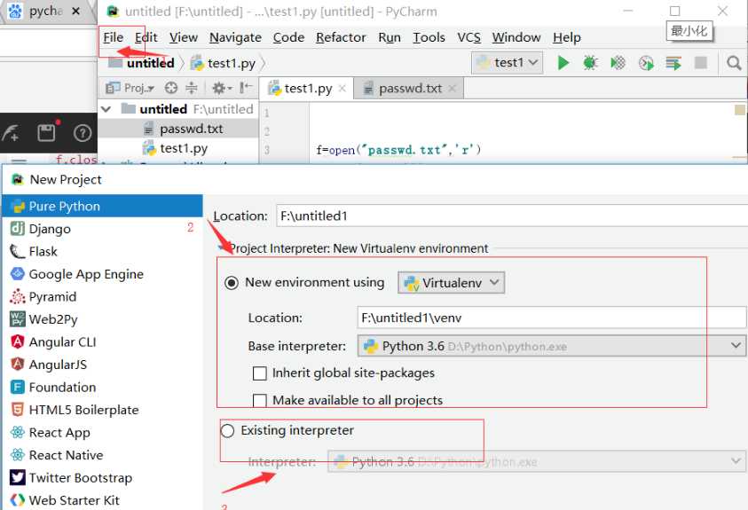Image resolution: width=748 pixels, height=510 pixels.
Task: Open the VCS menu
Action: 468,37
